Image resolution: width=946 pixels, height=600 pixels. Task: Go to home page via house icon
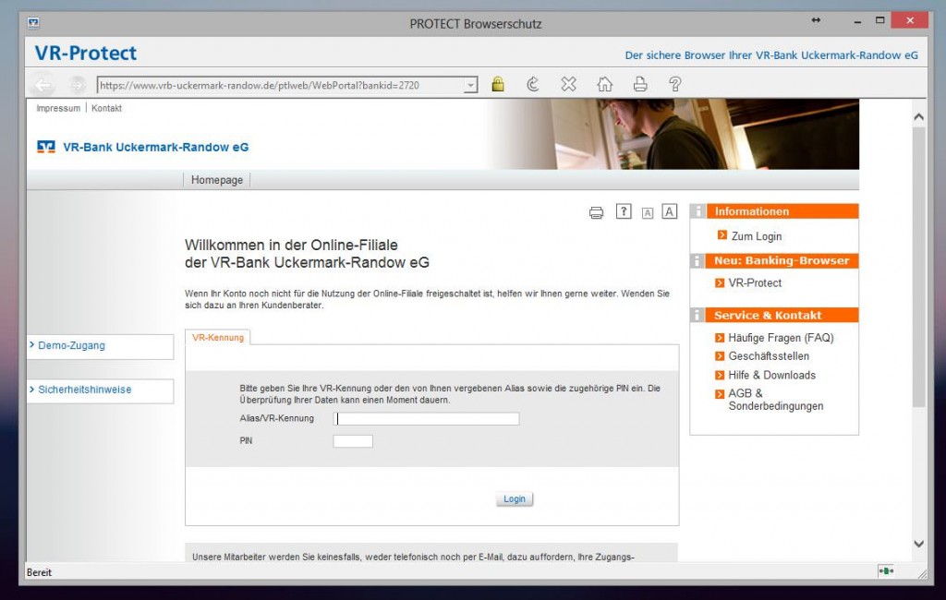604,84
